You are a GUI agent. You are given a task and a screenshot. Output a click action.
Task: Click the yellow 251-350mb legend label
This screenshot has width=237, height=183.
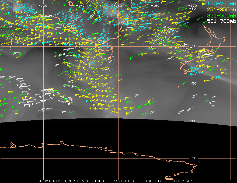pos(221,10)
